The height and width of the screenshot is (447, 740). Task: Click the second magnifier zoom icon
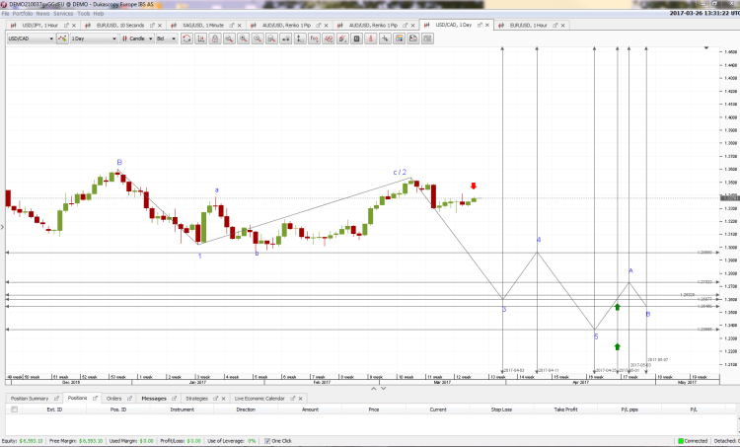(244, 38)
